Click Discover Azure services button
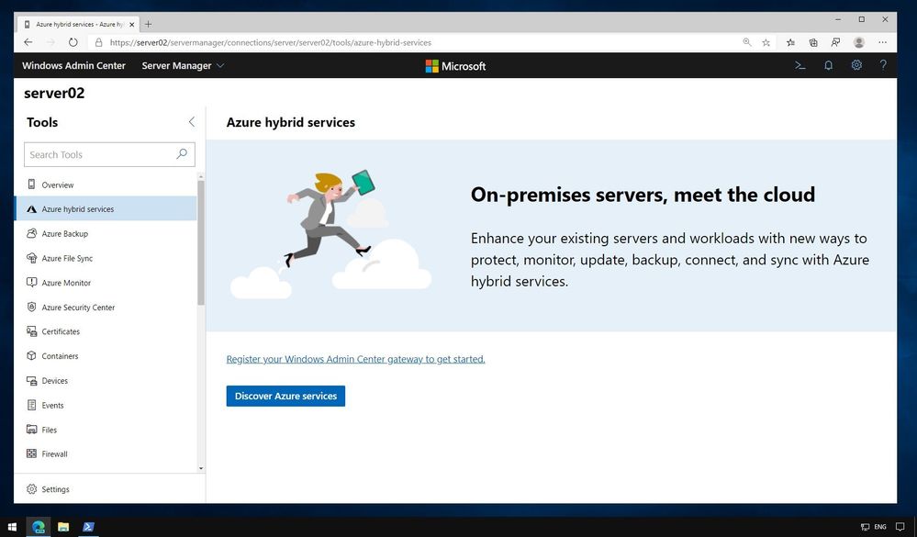This screenshot has width=917, height=537. point(285,396)
